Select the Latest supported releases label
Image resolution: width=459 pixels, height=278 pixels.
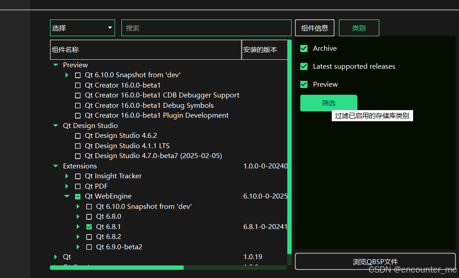point(354,66)
